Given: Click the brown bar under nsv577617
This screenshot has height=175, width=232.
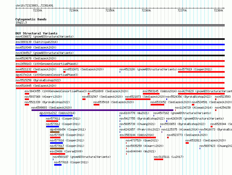Looking at the screenshot, I should pyautogui.click(x=57, y=148).
